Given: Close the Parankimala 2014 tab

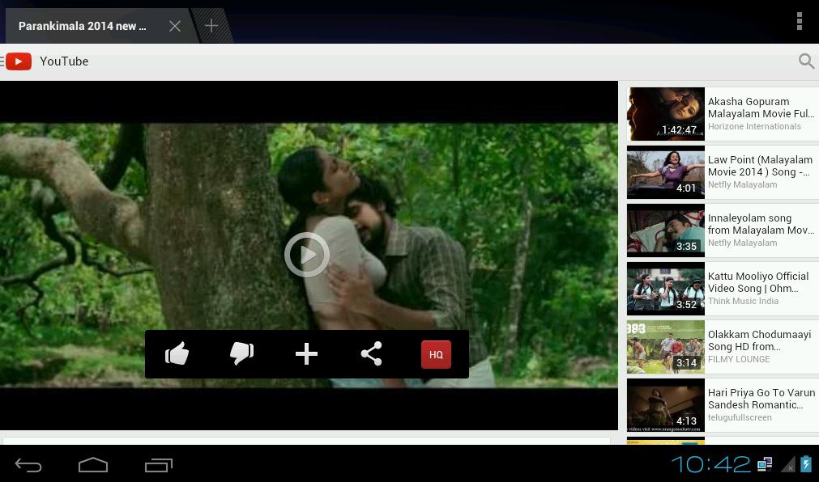Looking at the screenshot, I should [175, 26].
